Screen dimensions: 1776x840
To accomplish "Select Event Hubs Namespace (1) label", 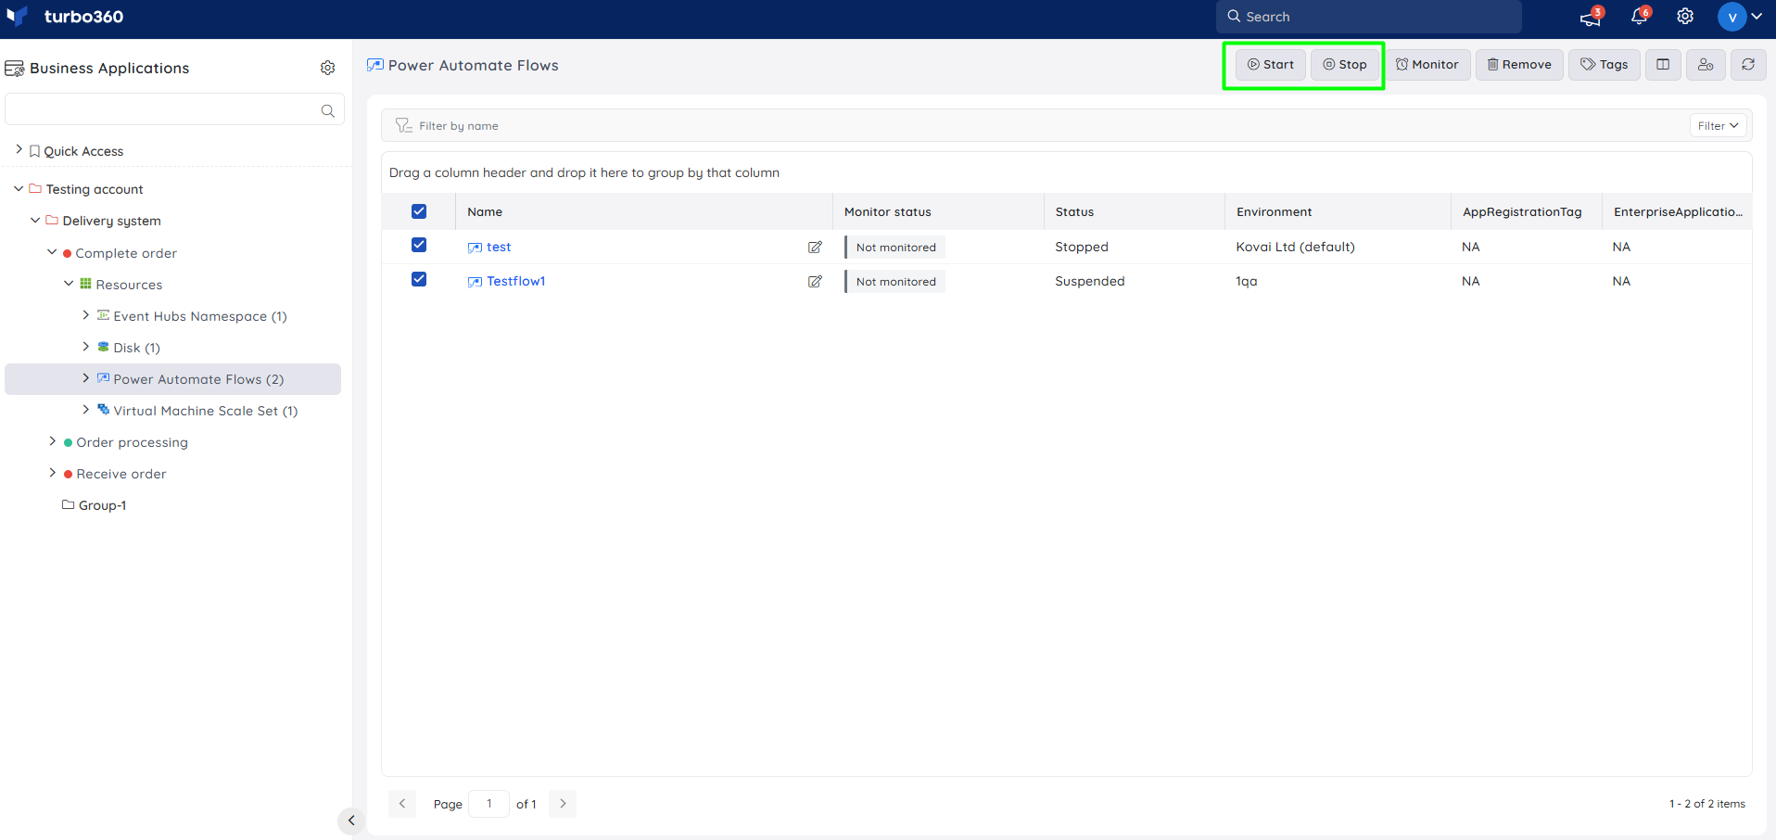I will 200,316.
